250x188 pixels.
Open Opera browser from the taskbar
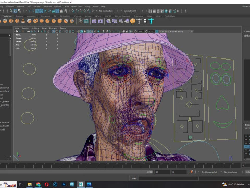click(x=47, y=184)
